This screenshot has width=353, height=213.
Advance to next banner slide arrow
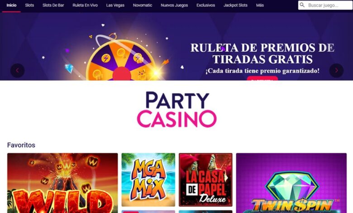pos(336,71)
